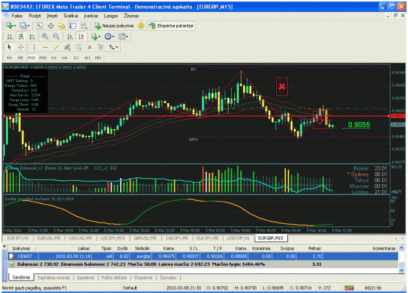Draw a horizontal line
Image resolution: width=408 pixels, height=293 pixels.
tap(45, 48)
